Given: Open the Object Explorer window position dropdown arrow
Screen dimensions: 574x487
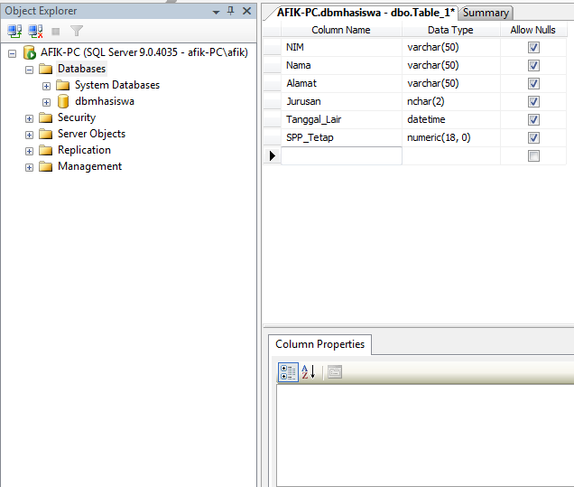Looking at the screenshot, I should click(x=216, y=12).
